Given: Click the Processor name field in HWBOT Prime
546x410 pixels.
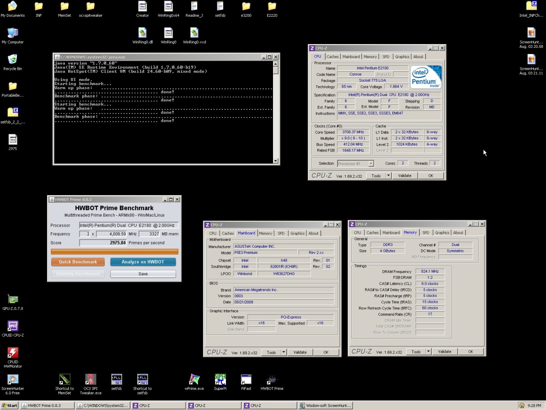Looking at the screenshot, I should 129,225.
